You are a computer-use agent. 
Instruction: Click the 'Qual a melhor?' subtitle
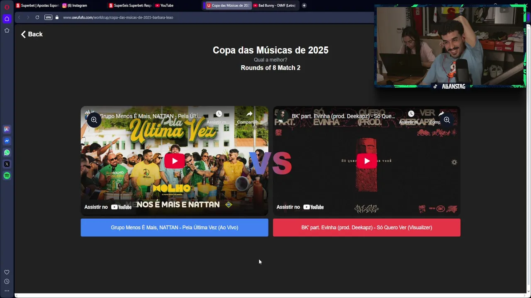270,60
